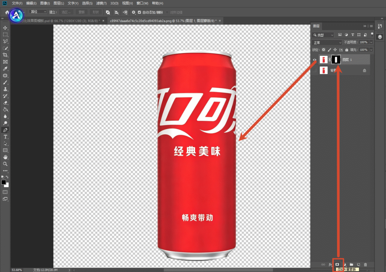This screenshot has height=272, width=386.
Task: Select the Paint Bucket tool
Action: point(5,110)
